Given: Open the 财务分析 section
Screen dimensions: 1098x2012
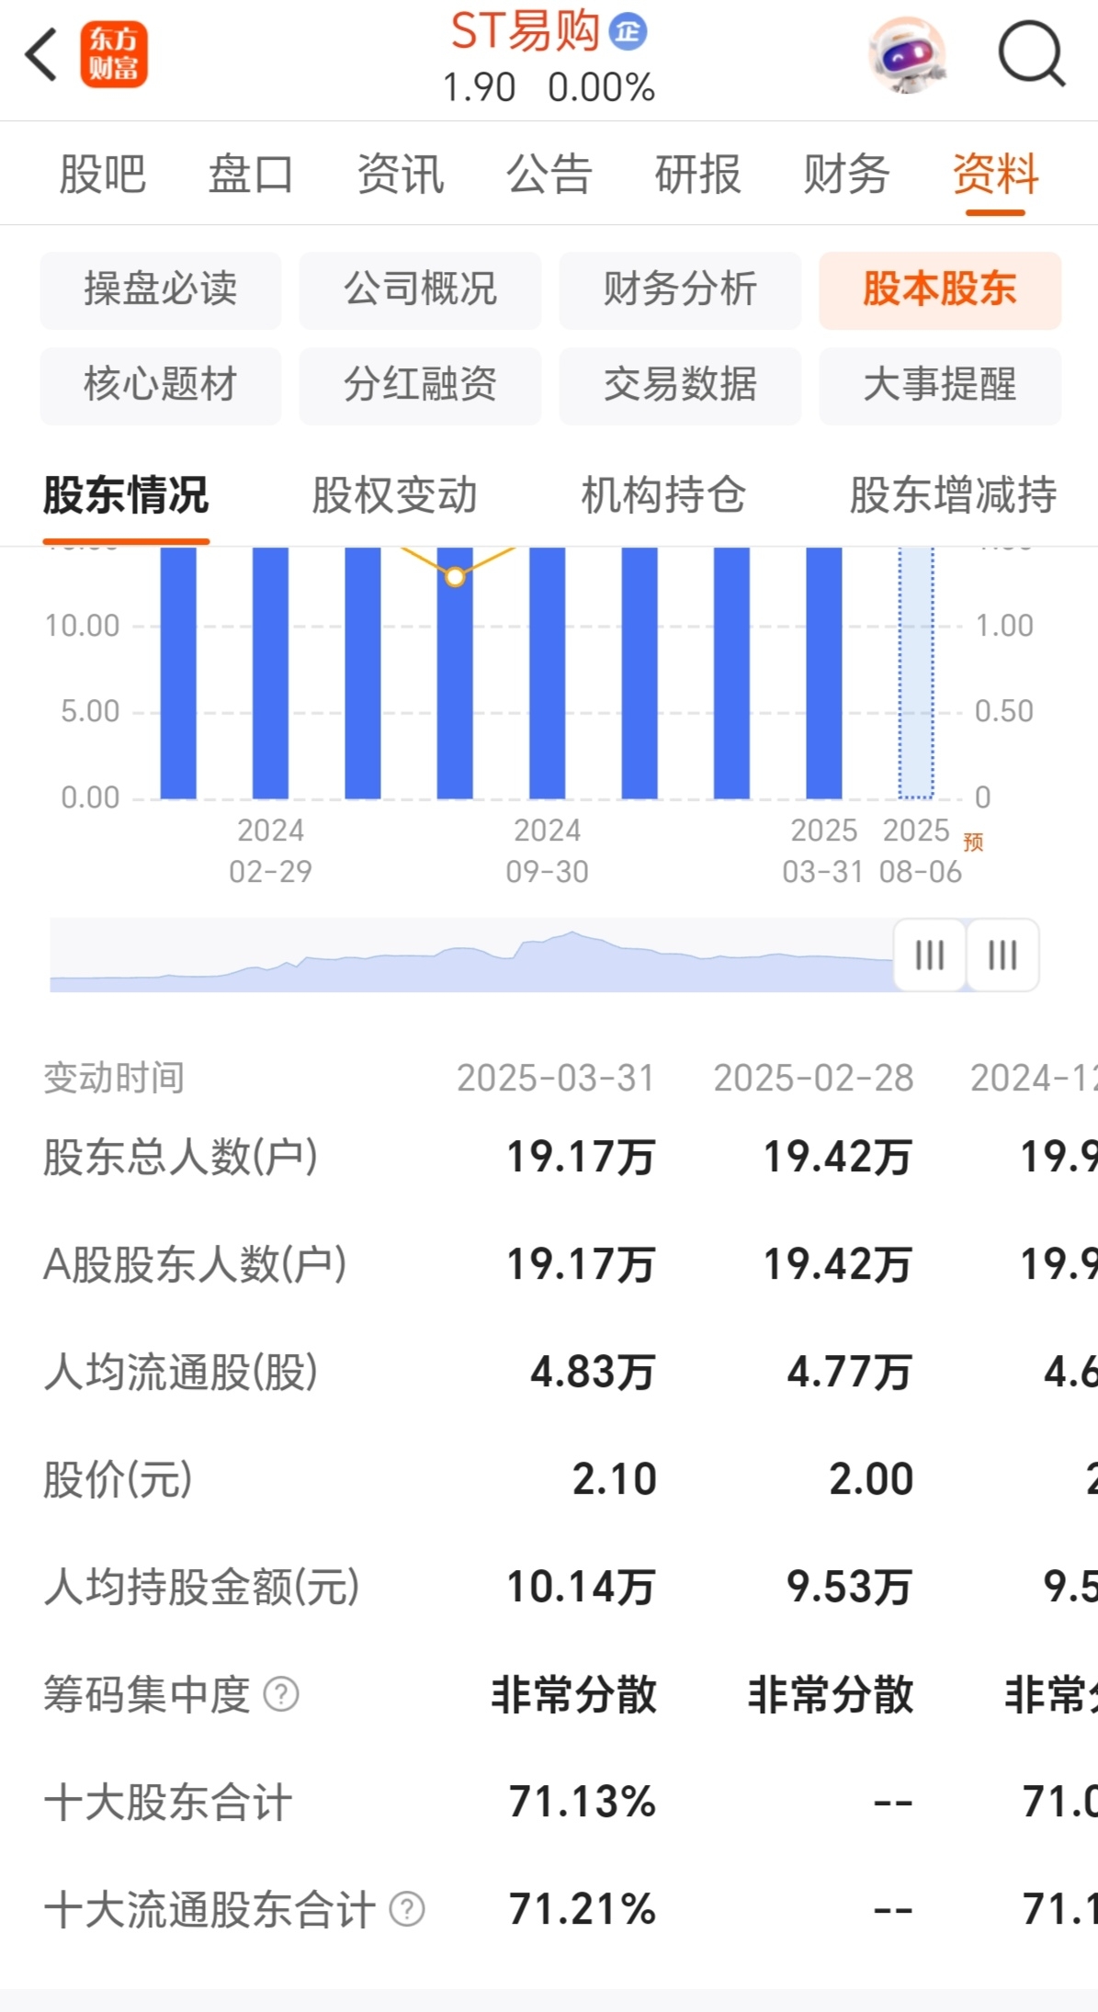Looking at the screenshot, I should 680,289.
